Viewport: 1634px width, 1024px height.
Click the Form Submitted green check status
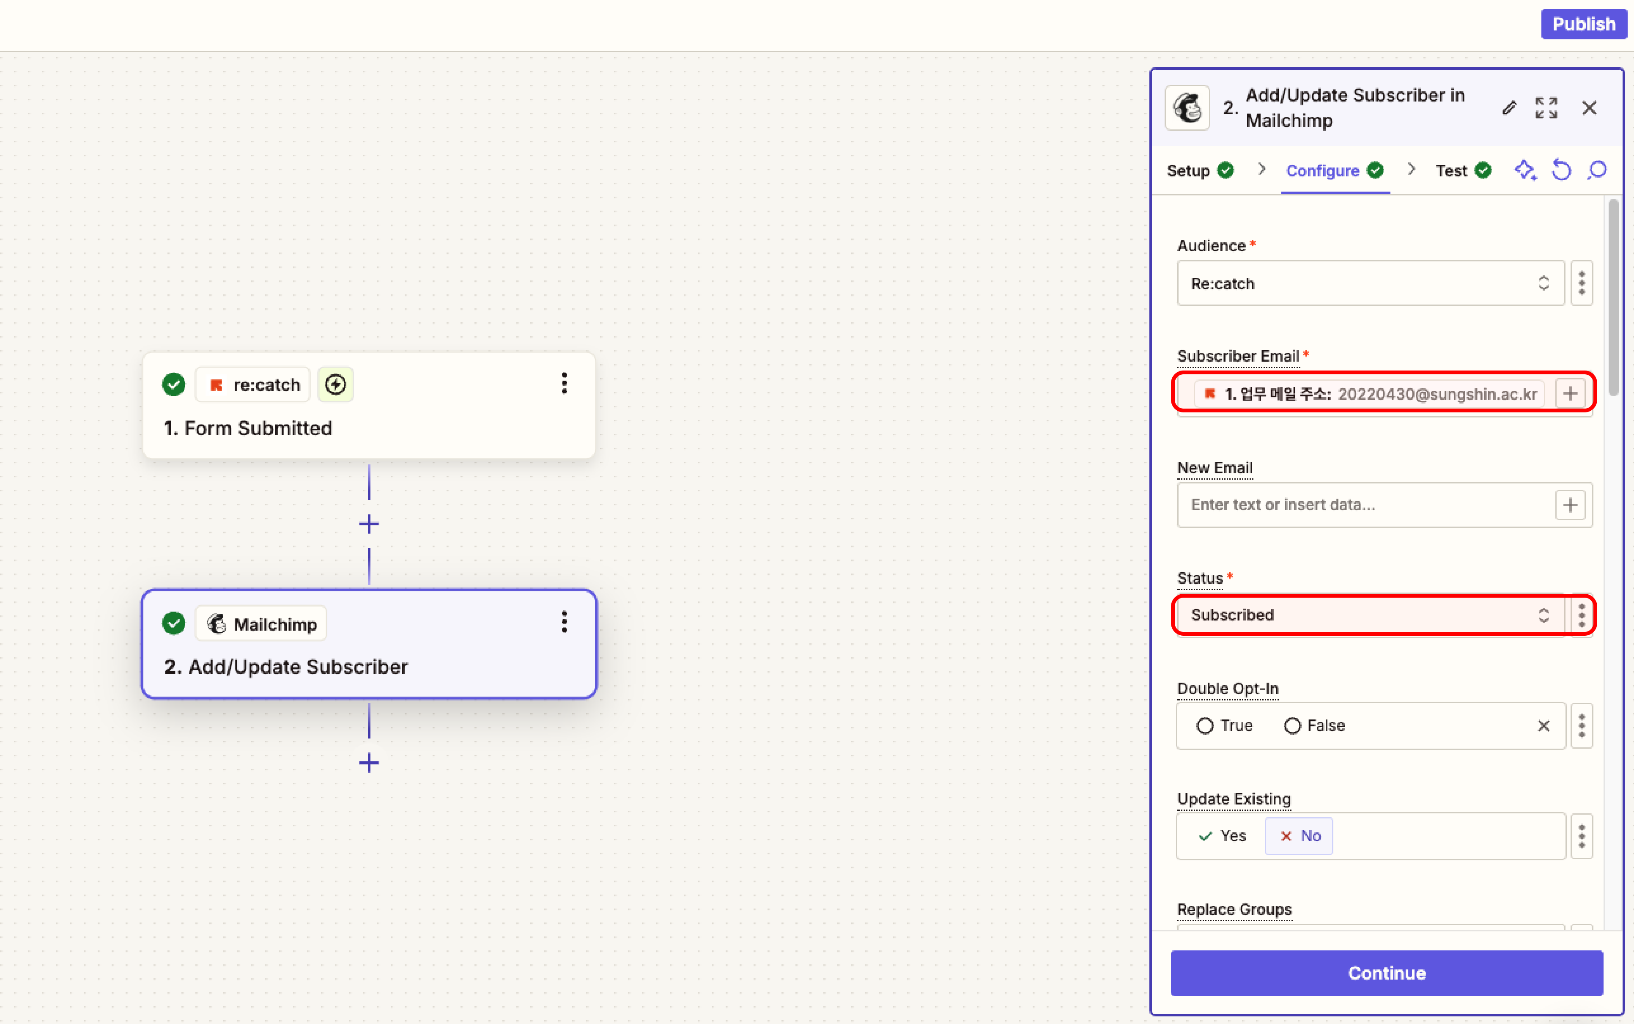(x=174, y=384)
